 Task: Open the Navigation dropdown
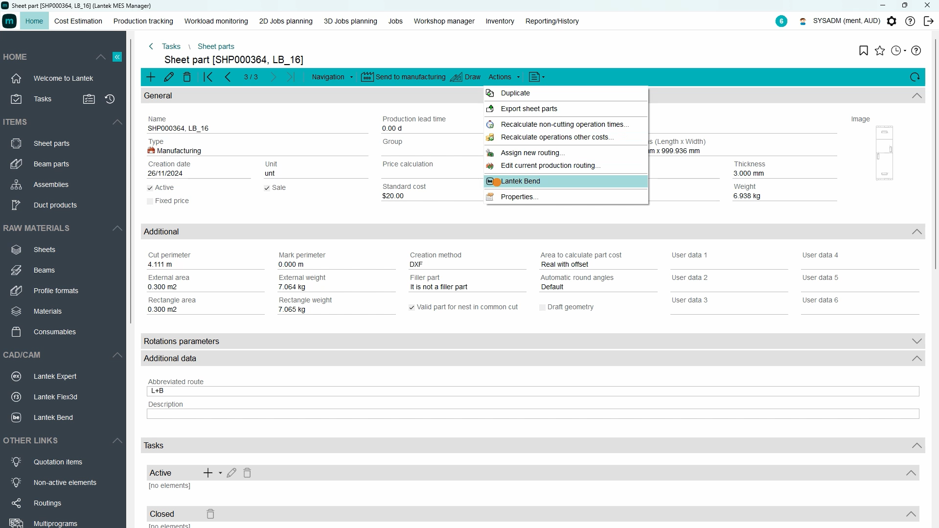[x=332, y=77]
